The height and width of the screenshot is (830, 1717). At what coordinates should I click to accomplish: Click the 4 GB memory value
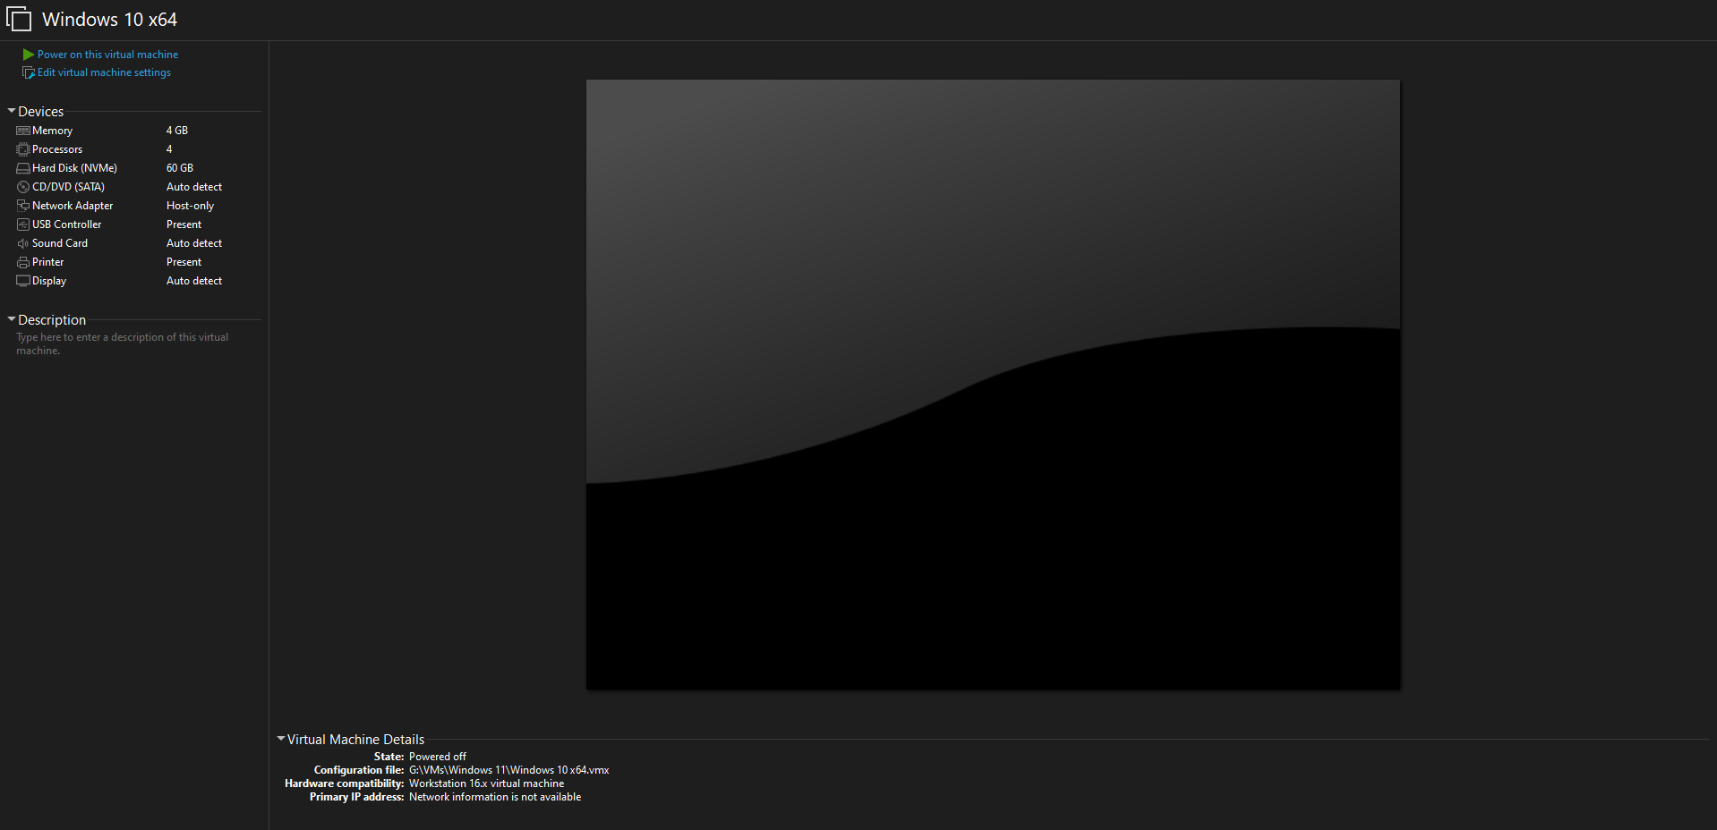[177, 131]
